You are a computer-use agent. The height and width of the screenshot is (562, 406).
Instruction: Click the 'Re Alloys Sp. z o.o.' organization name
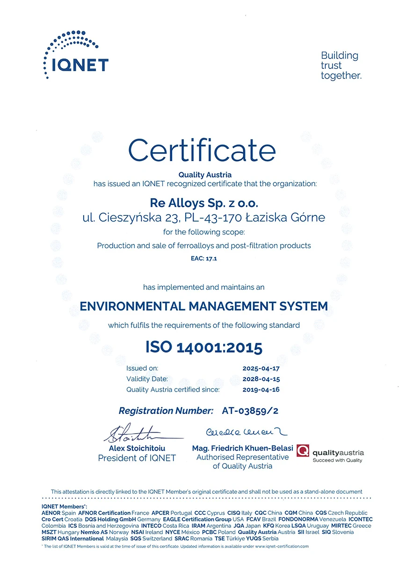(x=203, y=203)
